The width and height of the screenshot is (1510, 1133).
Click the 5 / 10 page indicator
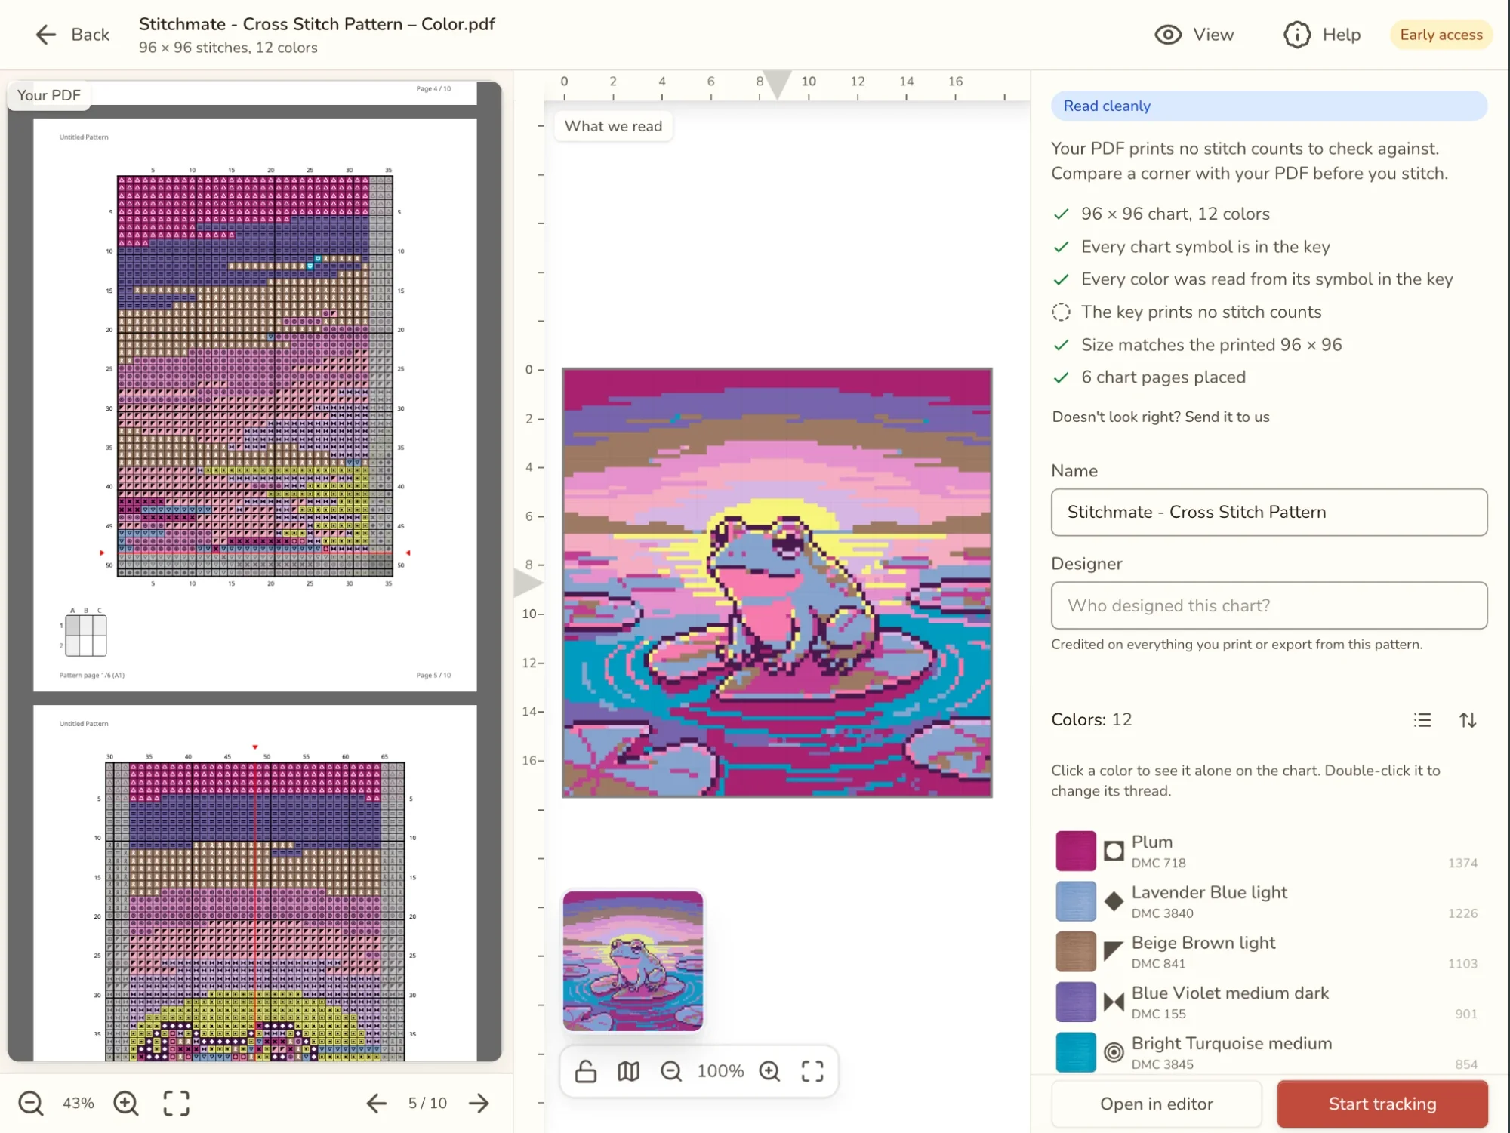[x=427, y=1103]
